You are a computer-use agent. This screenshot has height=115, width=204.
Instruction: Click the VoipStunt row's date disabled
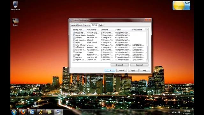click(138, 52)
